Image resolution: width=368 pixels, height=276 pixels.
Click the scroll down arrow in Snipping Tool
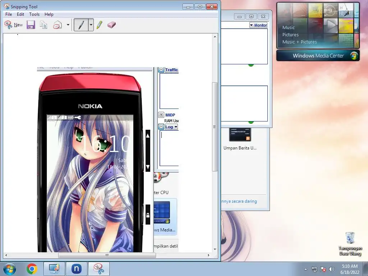(215, 249)
